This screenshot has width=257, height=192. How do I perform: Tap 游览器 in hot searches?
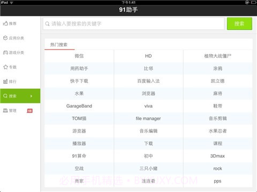click(x=79, y=131)
